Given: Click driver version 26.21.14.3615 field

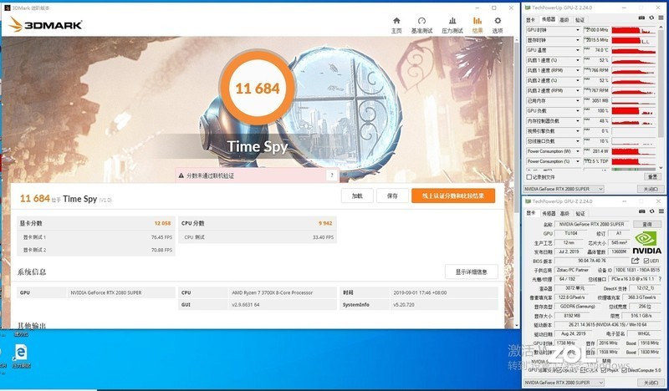Looking at the screenshot, I should tap(608, 325).
